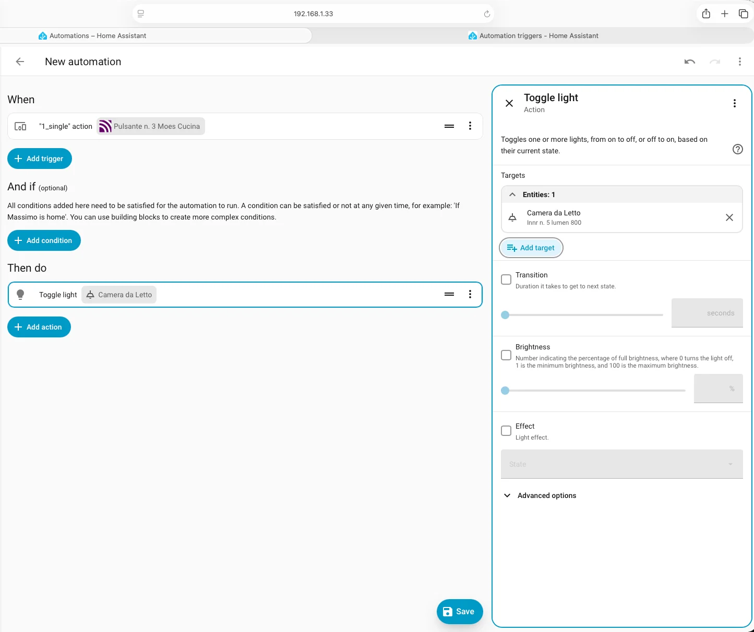Viewport: 754px width, 632px height.
Task: Enable the Effect checkbox
Action: (x=506, y=431)
